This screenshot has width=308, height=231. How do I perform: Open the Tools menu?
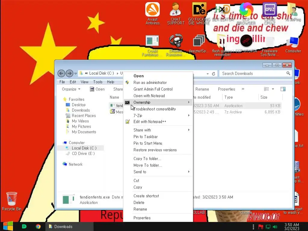tap(98, 82)
